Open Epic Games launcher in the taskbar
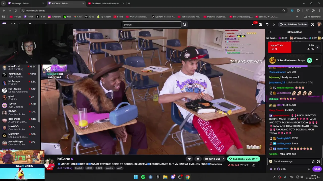323x181 pixels. click(158, 177)
